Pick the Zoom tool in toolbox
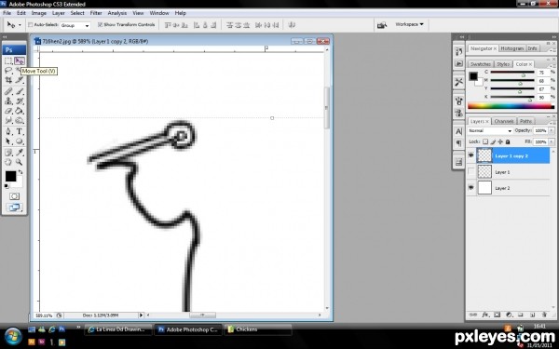 click(x=20, y=162)
